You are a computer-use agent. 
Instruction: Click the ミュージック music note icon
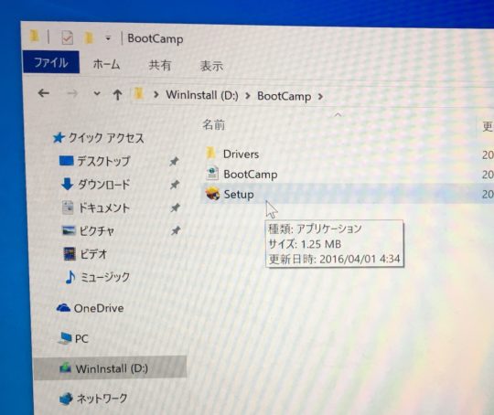[70, 277]
